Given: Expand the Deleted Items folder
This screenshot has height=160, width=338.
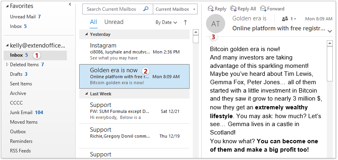Looking at the screenshot, I should click(7, 65).
